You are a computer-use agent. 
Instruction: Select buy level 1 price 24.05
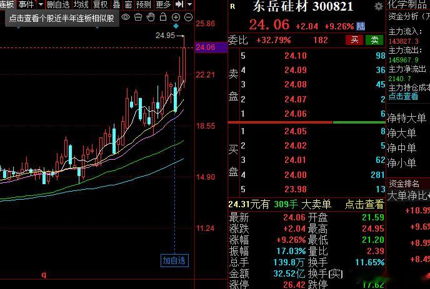(296, 131)
